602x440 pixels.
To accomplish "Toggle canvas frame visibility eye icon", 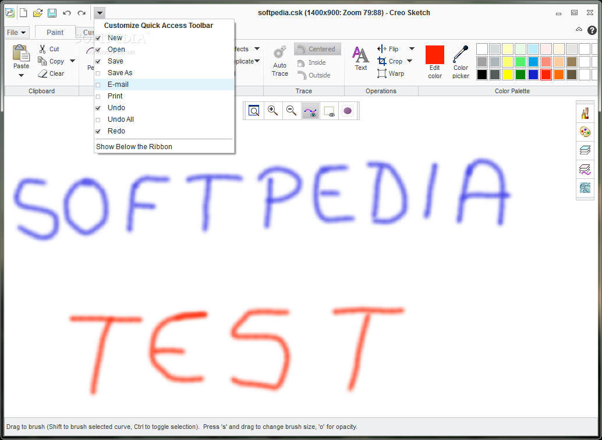I will 329,111.
